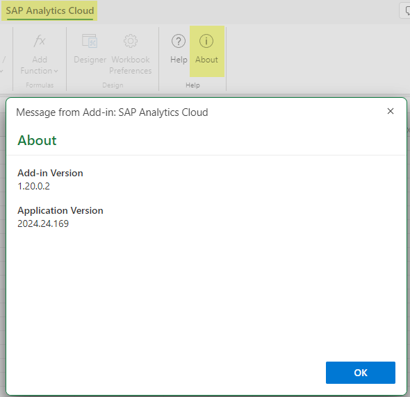This screenshot has height=397, width=410.
Task: Click the Formulas group label
Action: [40, 85]
